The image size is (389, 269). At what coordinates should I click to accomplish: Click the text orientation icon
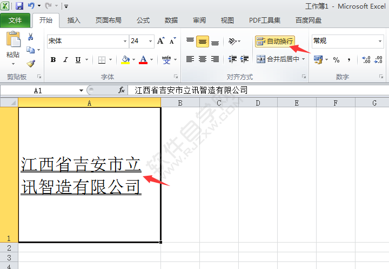coord(232,41)
